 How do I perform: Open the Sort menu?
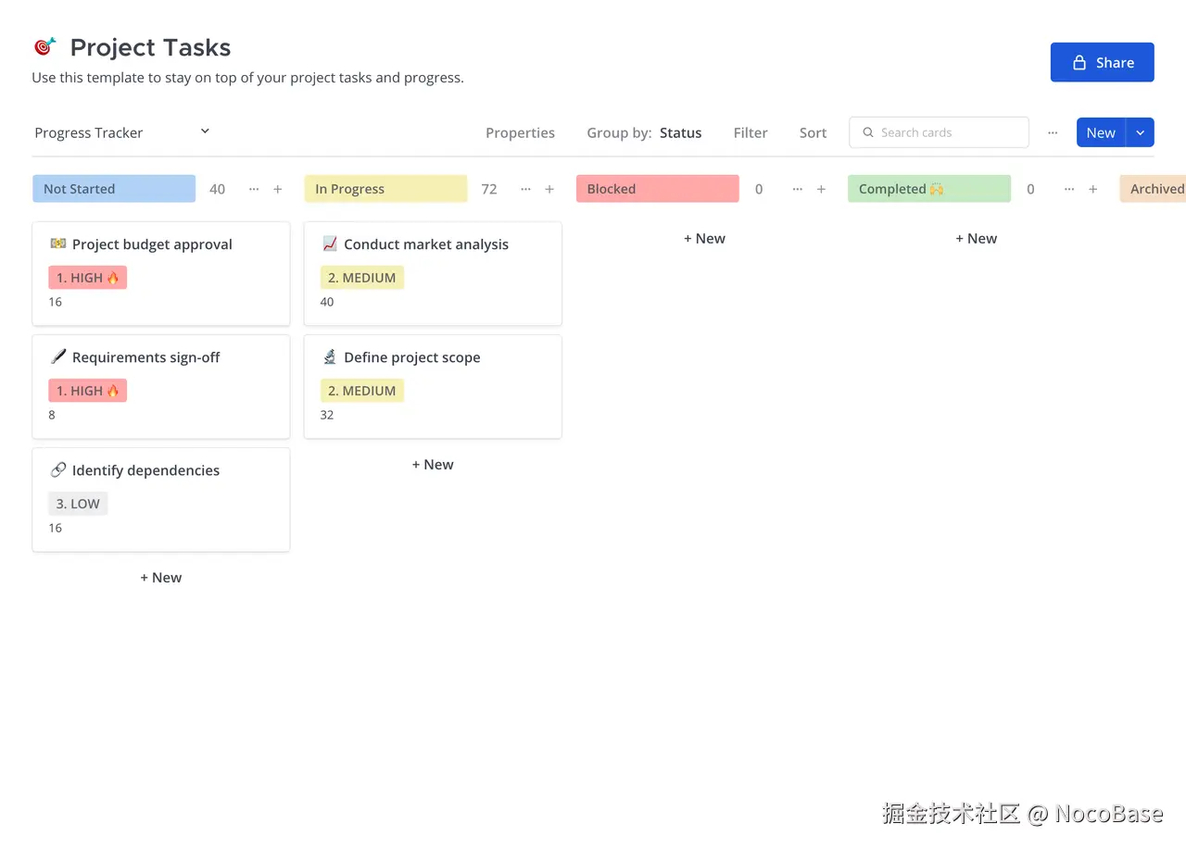pyautogui.click(x=813, y=132)
